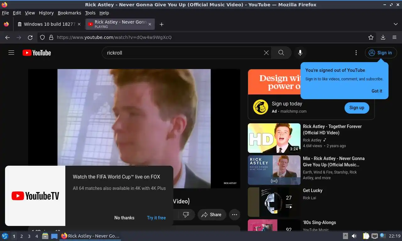Click mailchimp.com ad link text
The width and height of the screenshot is (402, 241).
293,111
